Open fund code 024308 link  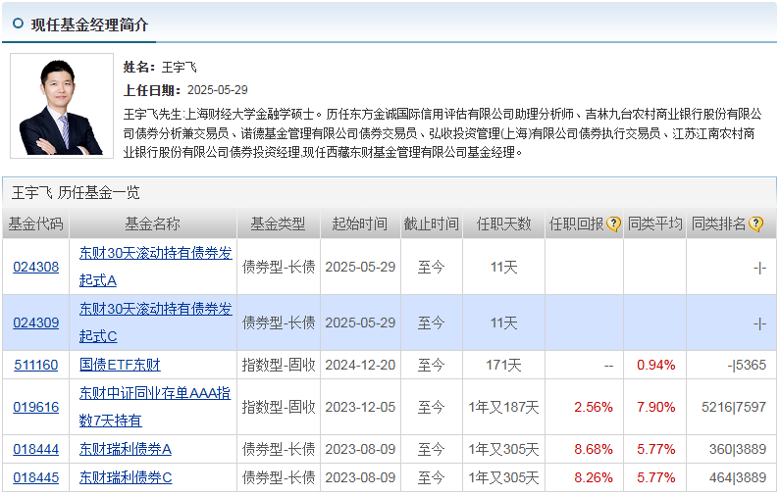click(x=36, y=267)
